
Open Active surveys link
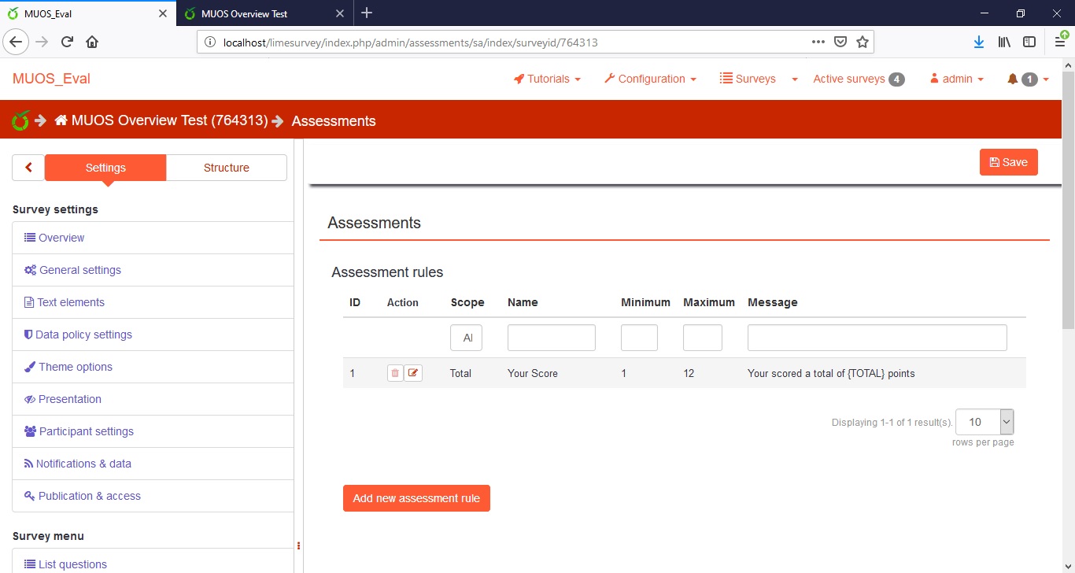click(x=848, y=79)
